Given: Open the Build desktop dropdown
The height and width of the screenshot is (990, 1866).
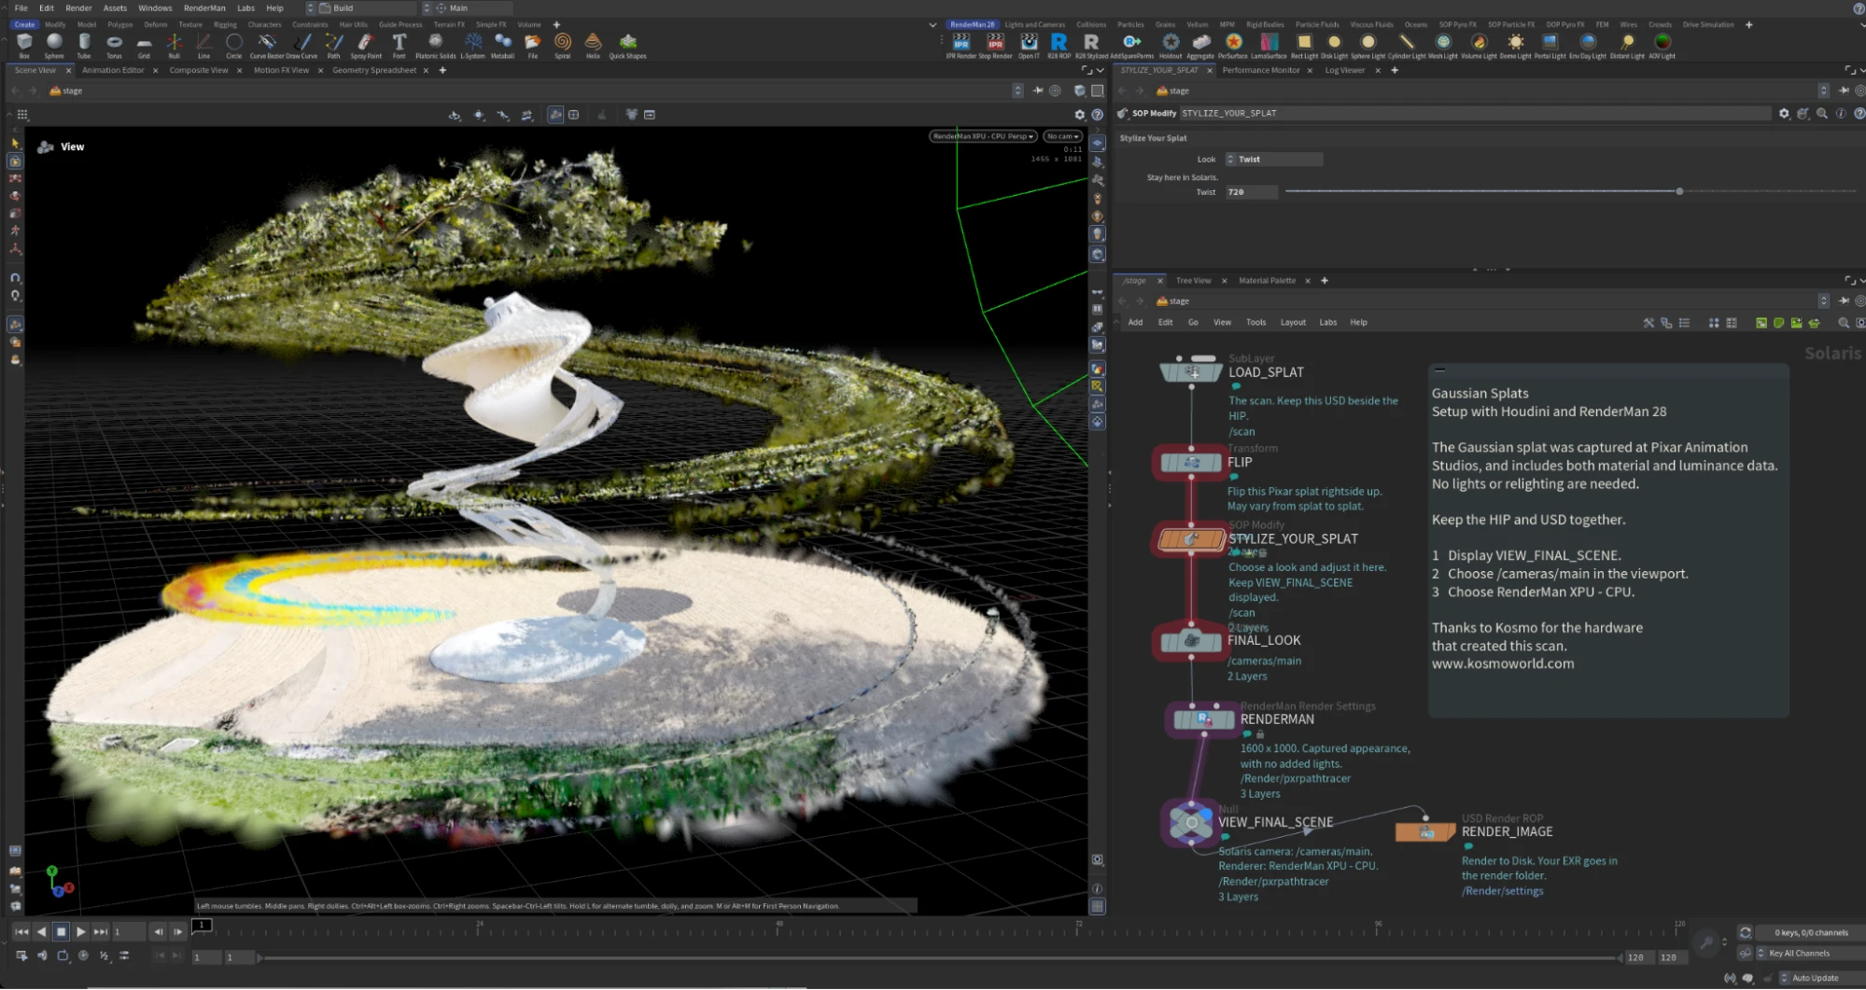Looking at the screenshot, I should (362, 7).
